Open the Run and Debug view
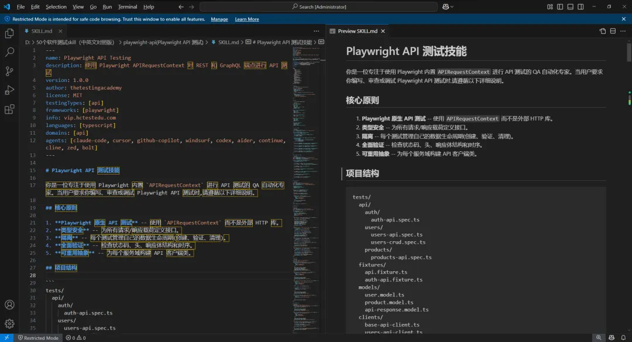 tap(9, 90)
